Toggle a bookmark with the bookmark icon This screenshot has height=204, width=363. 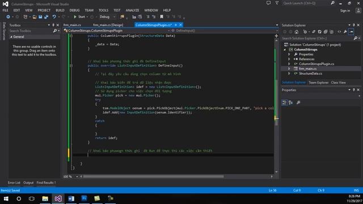(162, 17)
